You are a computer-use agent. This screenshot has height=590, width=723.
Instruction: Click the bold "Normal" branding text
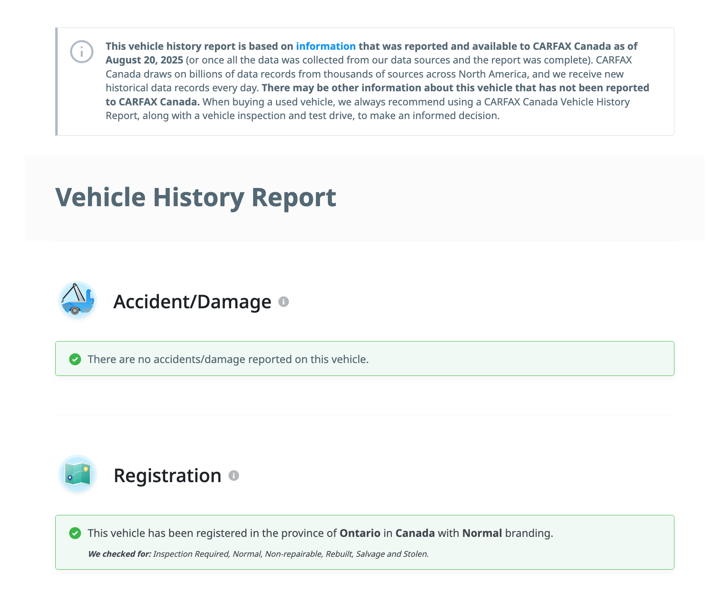(x=482, y=533)
